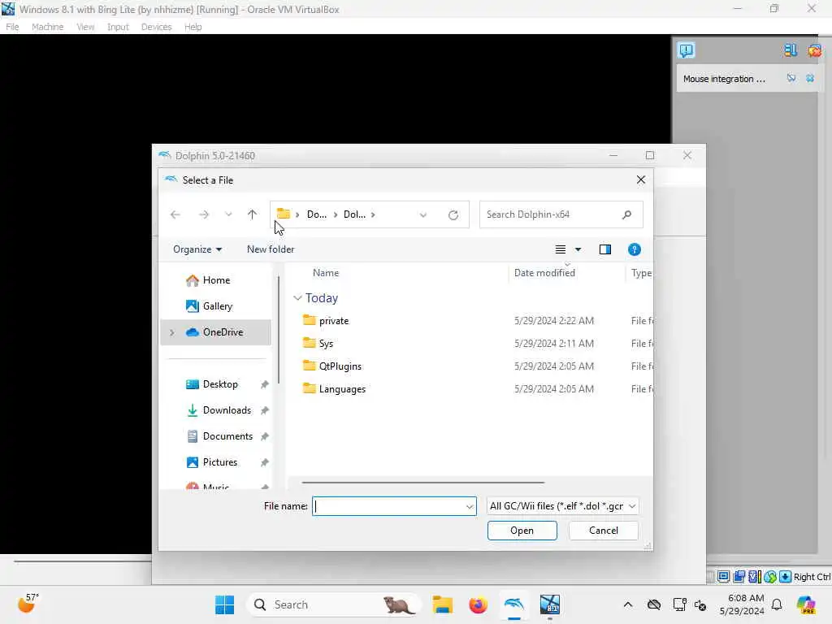Go forward using the right arrow
832x624 pixels.
(204, 214)
